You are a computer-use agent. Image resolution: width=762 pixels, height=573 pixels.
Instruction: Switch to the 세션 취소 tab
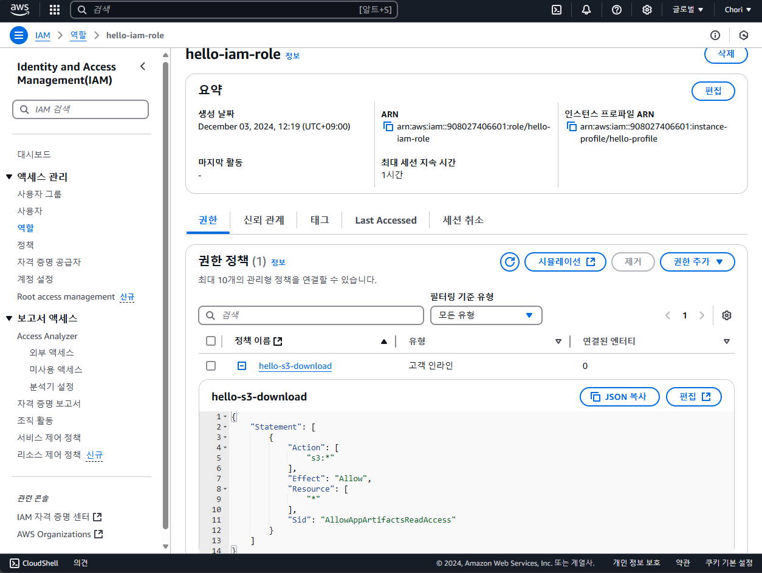click(x=463, y=220)
